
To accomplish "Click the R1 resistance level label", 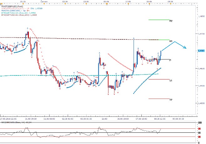I will (171, 41).
